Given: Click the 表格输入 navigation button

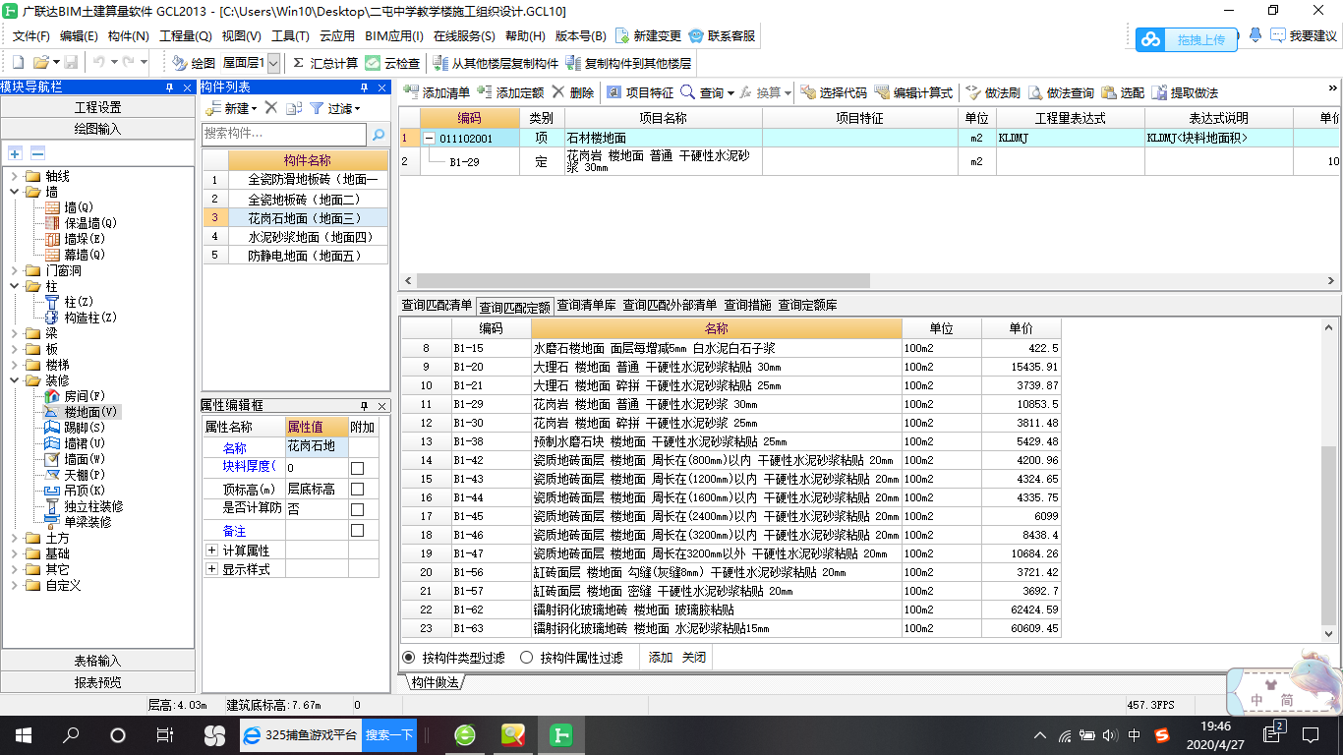Looking at the screenshot, I should [x=98, y=661].
